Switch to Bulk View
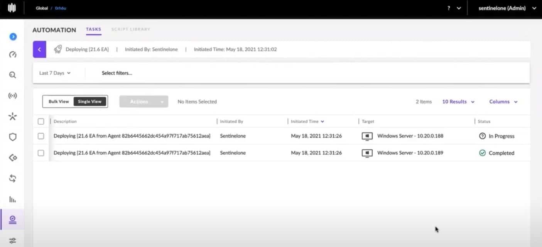The height and width of the screenshot is (247, 542). pos(59,102)
